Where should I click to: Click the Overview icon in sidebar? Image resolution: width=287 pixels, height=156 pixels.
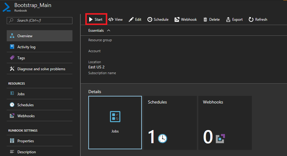(12, 36)
